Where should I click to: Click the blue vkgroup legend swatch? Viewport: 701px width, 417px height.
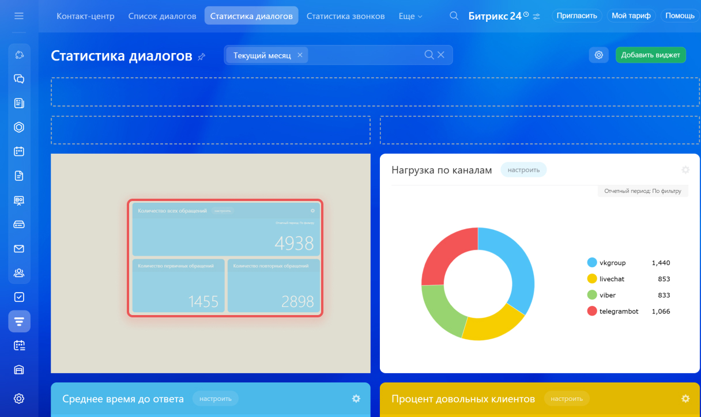coord(592,263)
